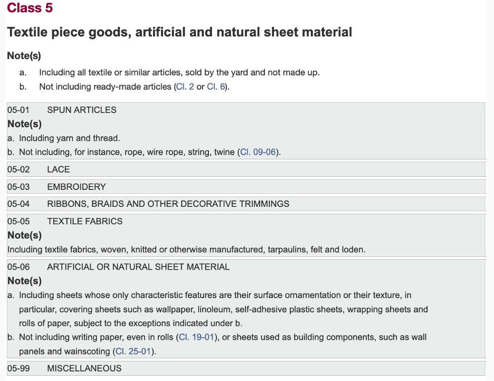Open the Cl. 2 link

(x=184, y=87)
